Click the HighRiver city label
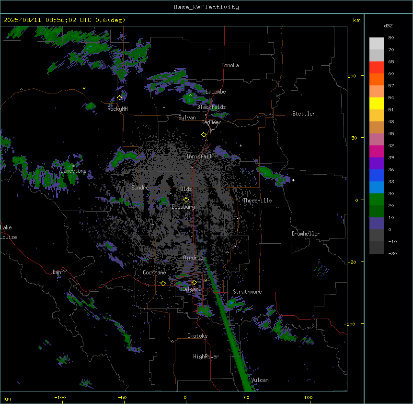 point(206,356)
